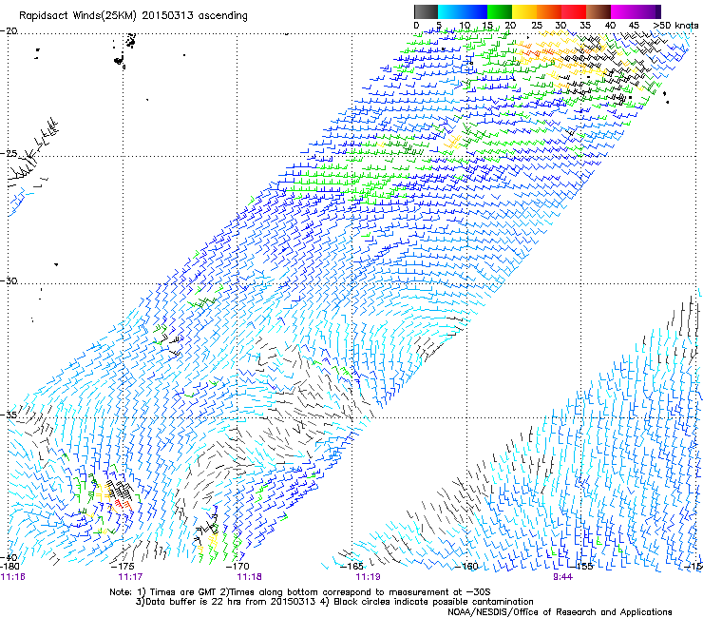This screenshot has width=703, height=618.
Task: Click the '-40' latitude axis label
Action: click(9, 558)
